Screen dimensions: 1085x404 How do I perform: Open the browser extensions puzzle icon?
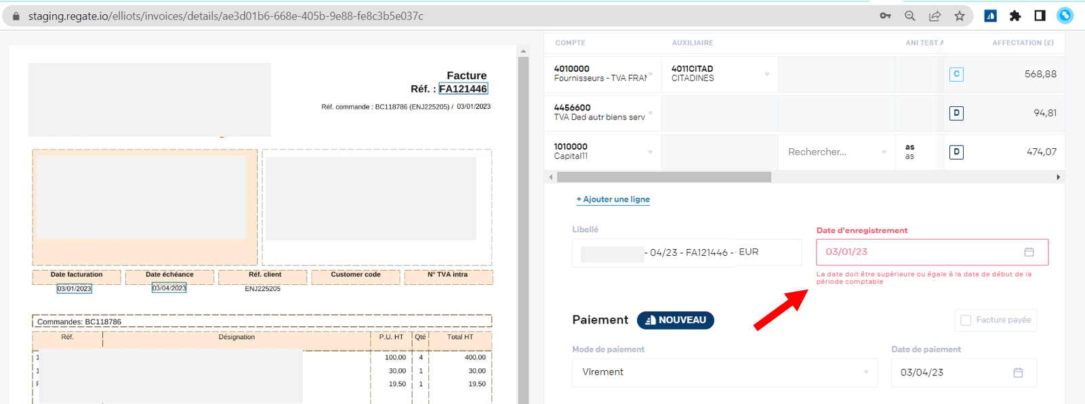(x=1015, y=16)
